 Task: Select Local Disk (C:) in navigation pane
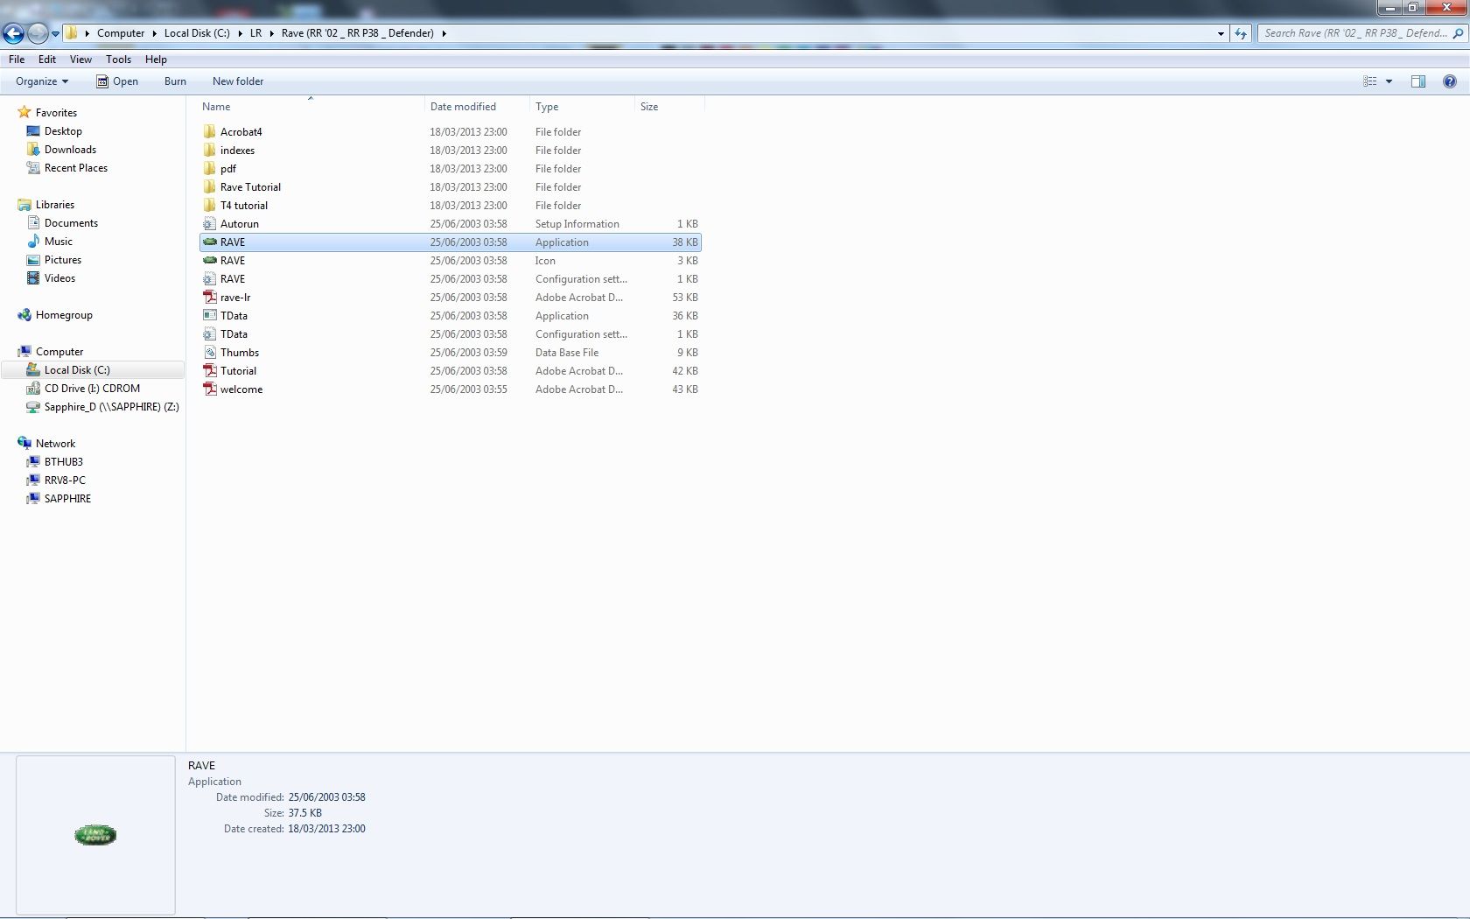coord(93,370)
